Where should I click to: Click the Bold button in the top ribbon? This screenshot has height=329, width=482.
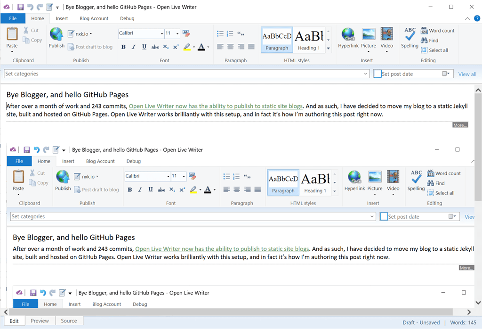(123, 47)
